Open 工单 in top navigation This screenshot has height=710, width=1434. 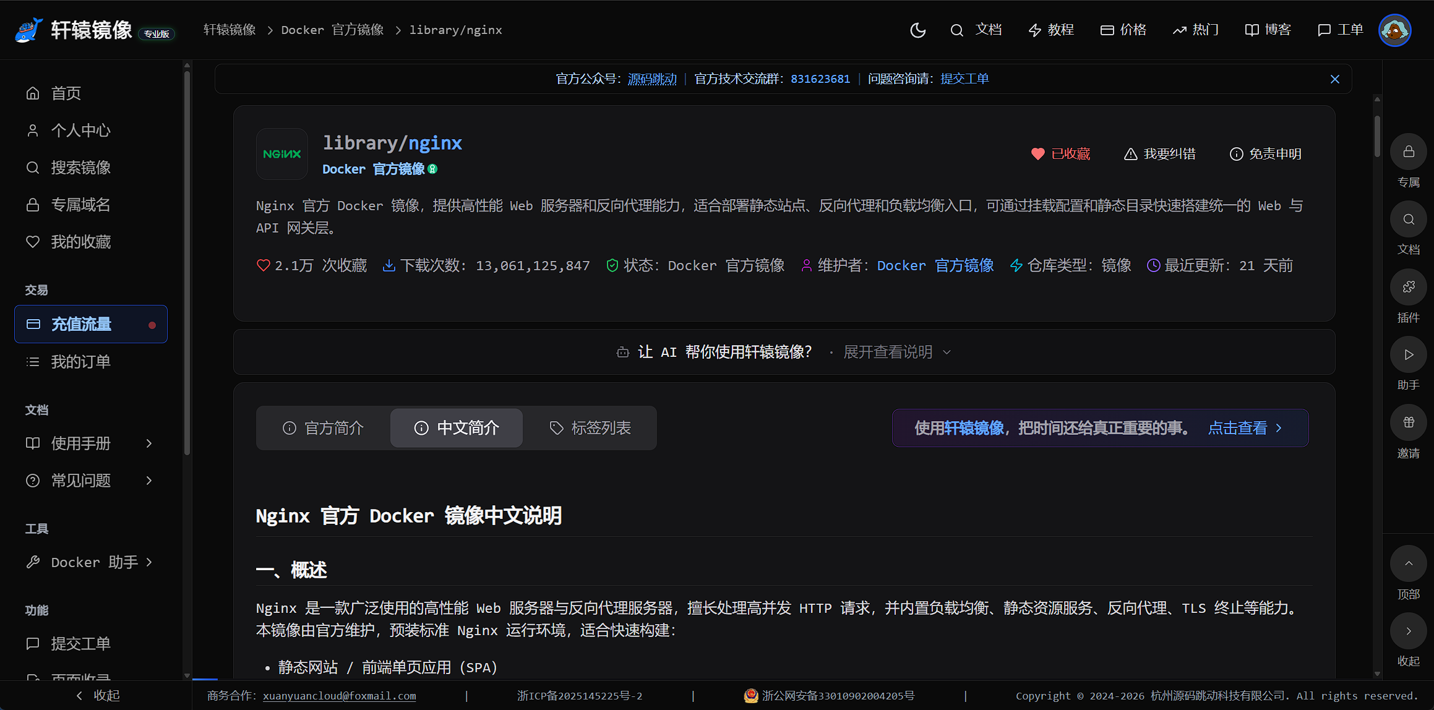tap(1341, 30)
